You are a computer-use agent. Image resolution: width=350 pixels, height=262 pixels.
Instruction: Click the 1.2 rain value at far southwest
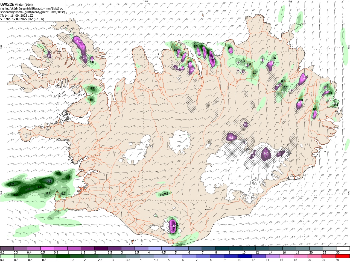[16, 195]
